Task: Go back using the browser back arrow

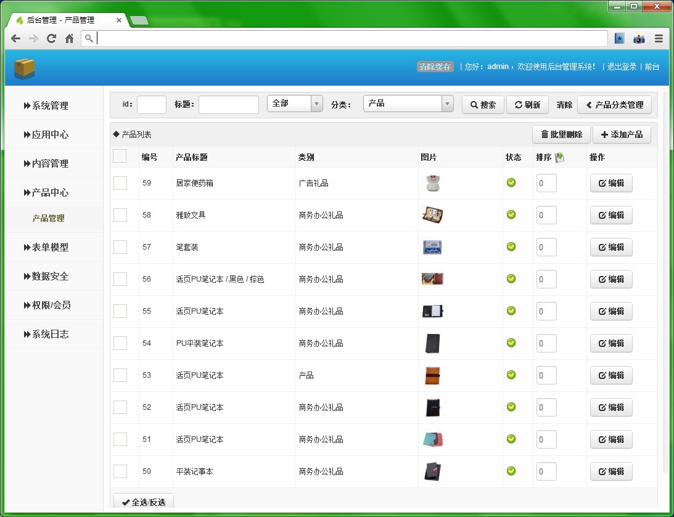Action: [16, 39]
